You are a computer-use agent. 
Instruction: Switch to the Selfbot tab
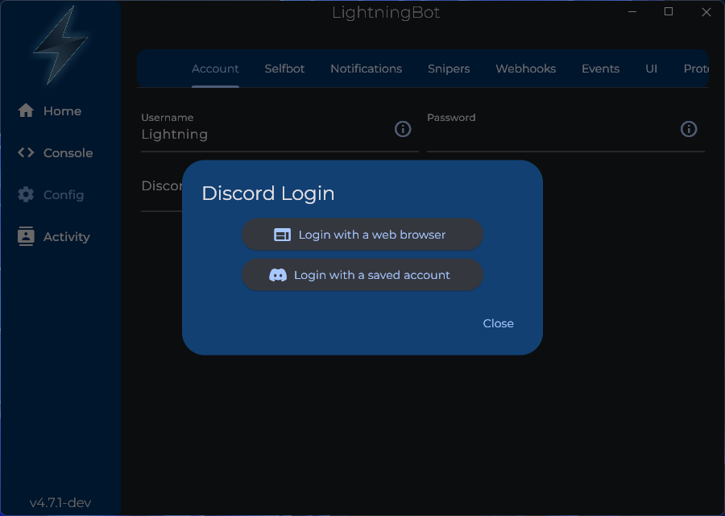tap(284, 69)
